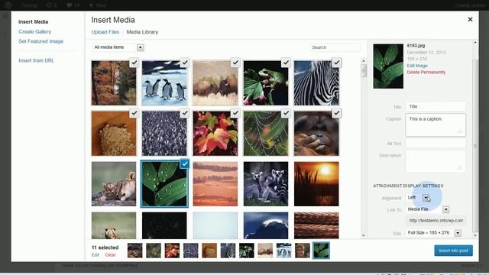This screenshot has height=275, width=489.
Task: Click the Title input field
Action: click(x=436, y=107)
